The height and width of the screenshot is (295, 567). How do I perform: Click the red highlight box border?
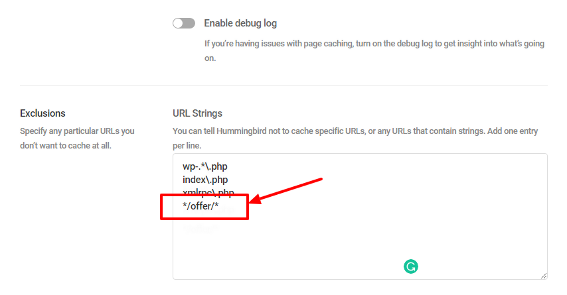pyautogui.click(x=204, y=196)
